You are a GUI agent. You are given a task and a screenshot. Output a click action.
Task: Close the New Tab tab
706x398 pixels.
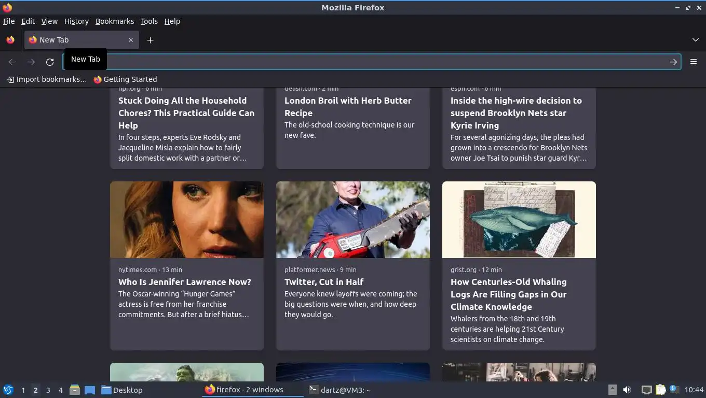[131, 40]
